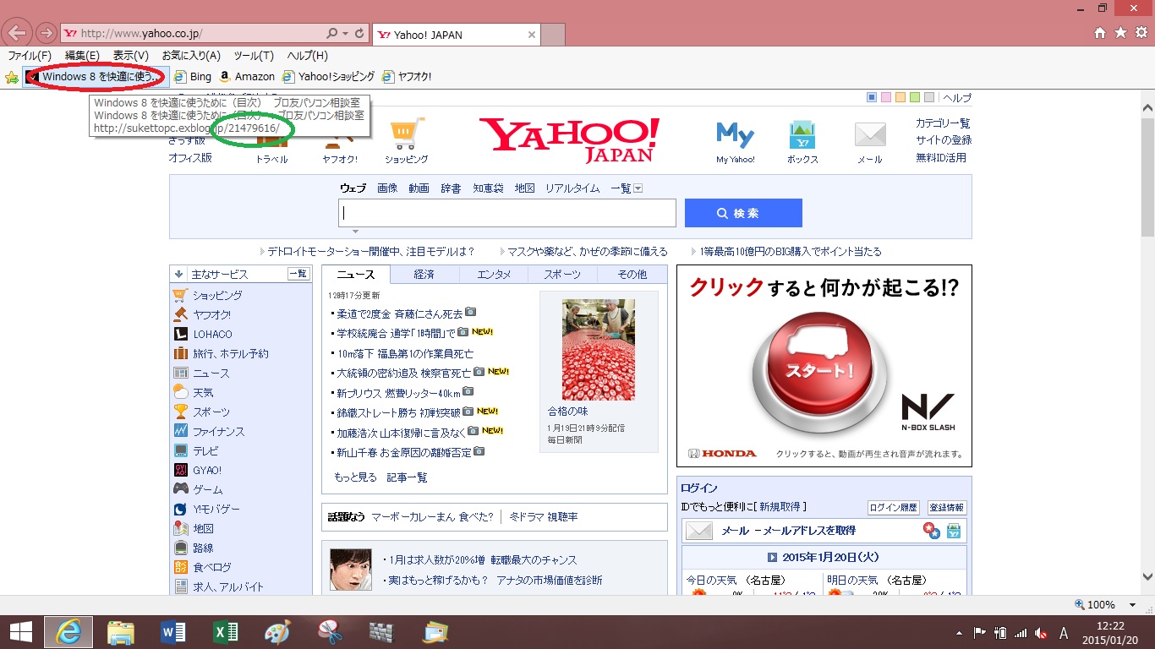Screen dimensions: 1155x649
Task: Click the Windows Start button
Action: (20, 631)
